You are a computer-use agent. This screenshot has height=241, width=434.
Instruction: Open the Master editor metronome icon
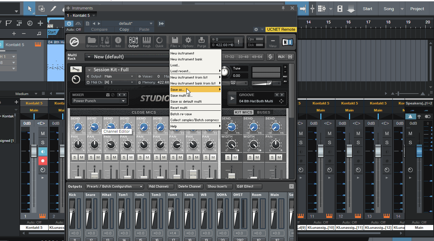coord(105,42)
